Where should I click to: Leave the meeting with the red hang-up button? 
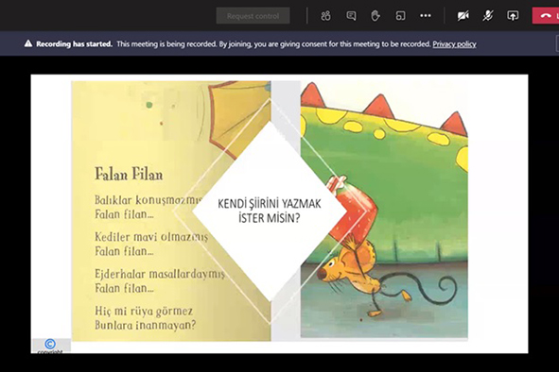[x=546, y=16]
